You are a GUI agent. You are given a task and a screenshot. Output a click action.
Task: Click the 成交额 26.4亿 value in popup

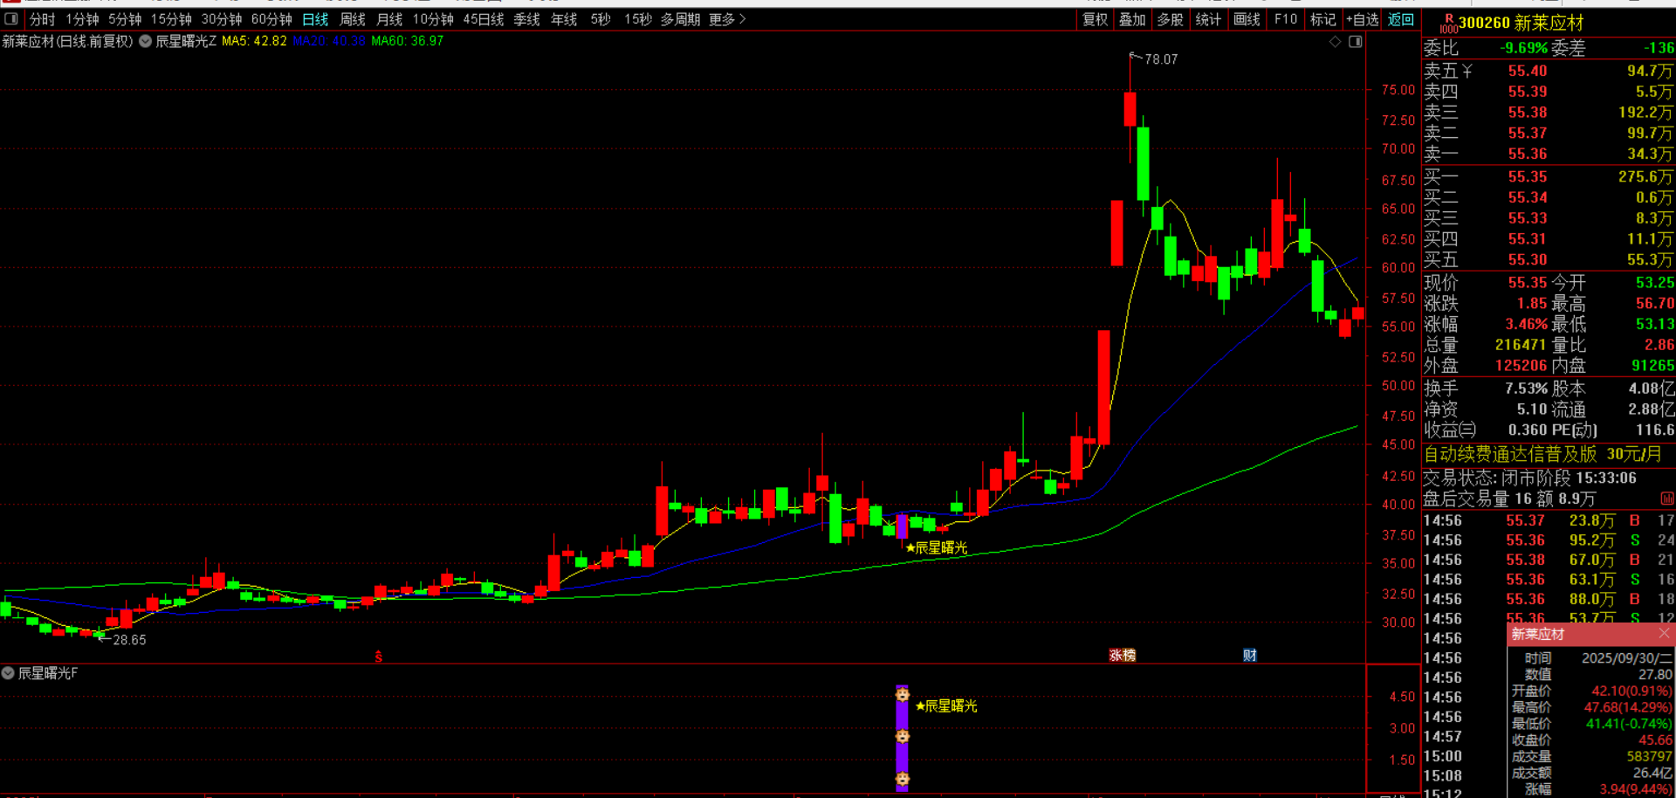pyautogui.click(x=1652, y=773)
